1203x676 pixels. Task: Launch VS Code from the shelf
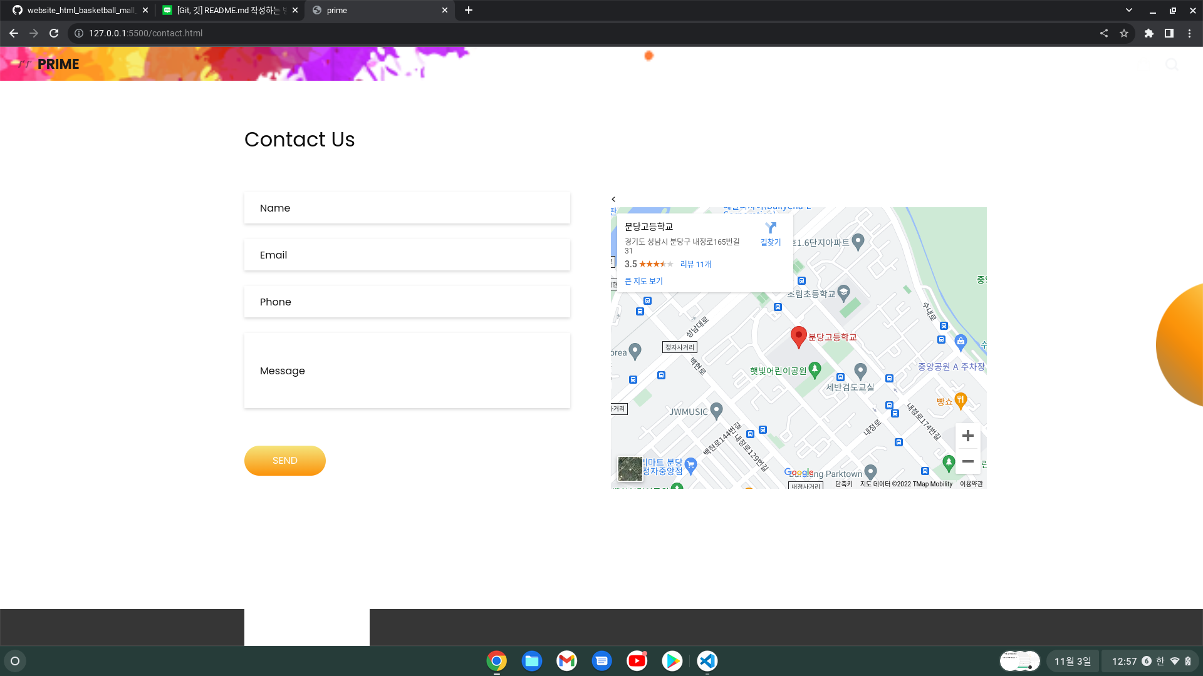point(707,660)
